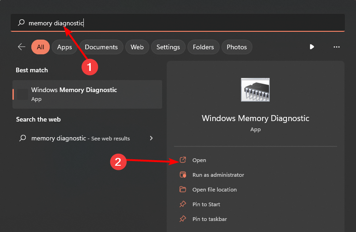Click the search magnifier icon in search box

coord(21,23)
